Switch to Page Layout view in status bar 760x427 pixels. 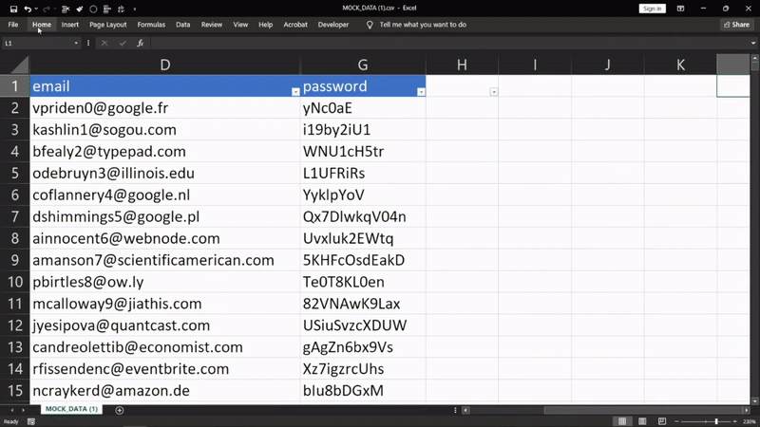tap(640, 421)
